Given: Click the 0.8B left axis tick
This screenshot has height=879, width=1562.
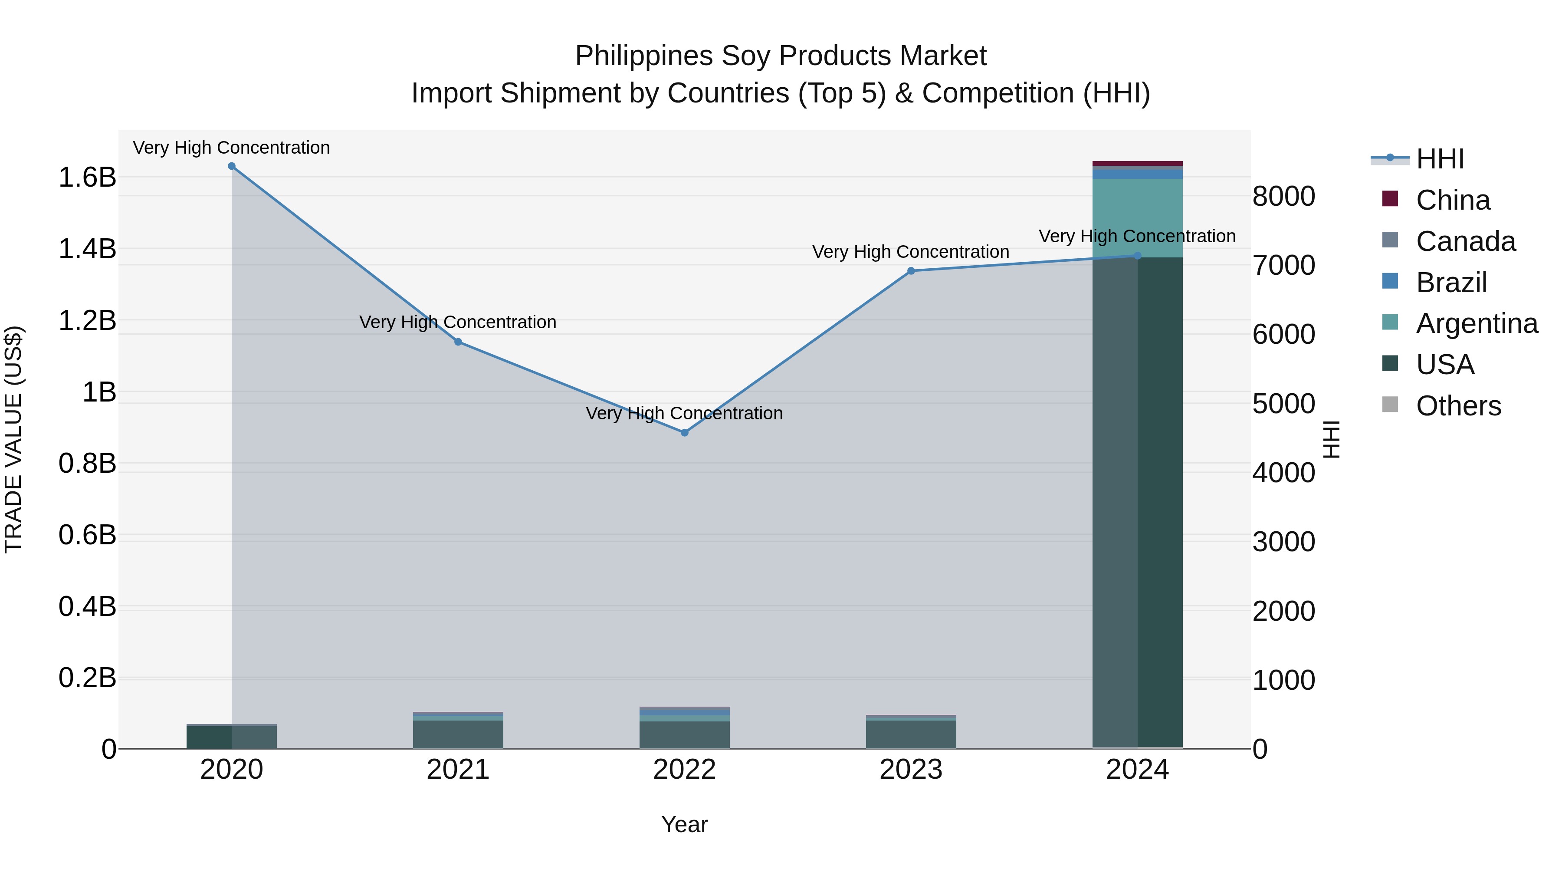Looking at the screenshot, I should pyautogui.click(x=87, y=464).
